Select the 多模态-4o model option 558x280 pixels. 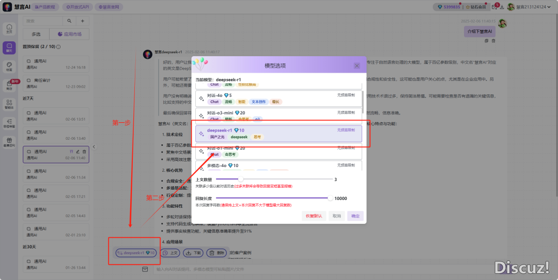pos(278,166)
